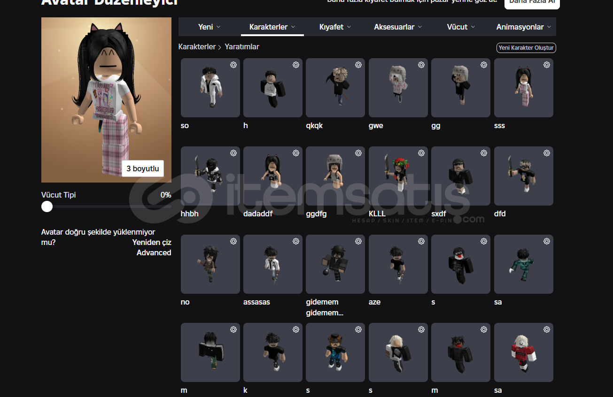Screen dimensions: 613x397
Task: Open gear options for the 'gg' character
Action: (484, 65)
